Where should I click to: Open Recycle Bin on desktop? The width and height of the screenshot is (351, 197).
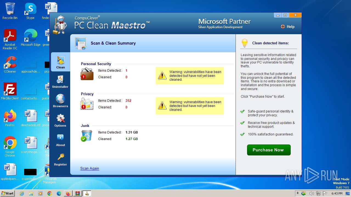click(10, 11)
